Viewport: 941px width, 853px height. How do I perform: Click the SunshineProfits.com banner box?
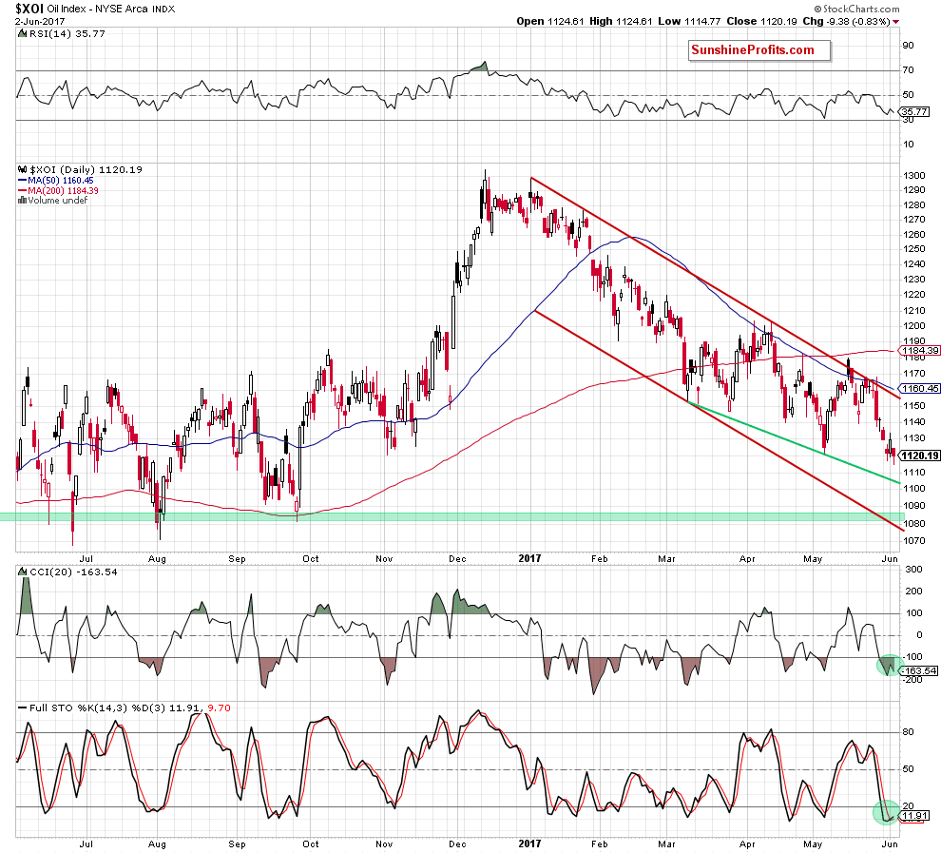pyautogui.click(x=759, y=50)
